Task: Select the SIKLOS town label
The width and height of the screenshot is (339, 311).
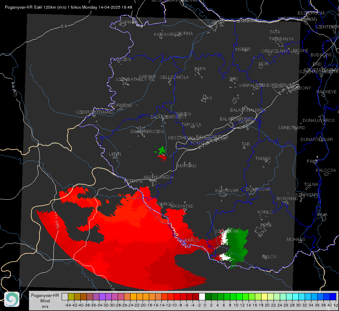Action: (x=269, y=257)
